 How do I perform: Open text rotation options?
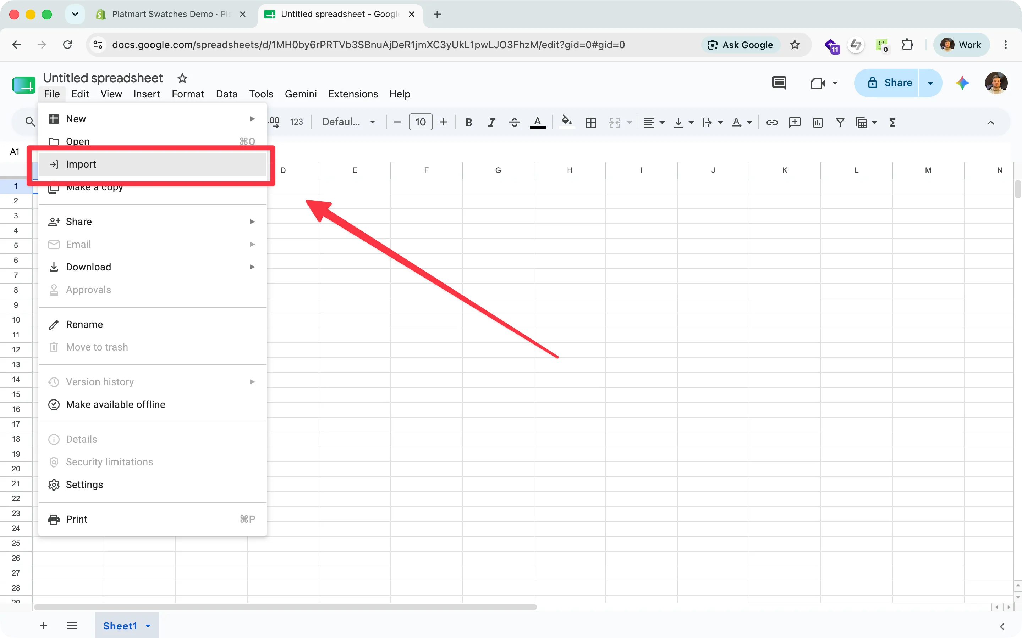pos(742,122)
